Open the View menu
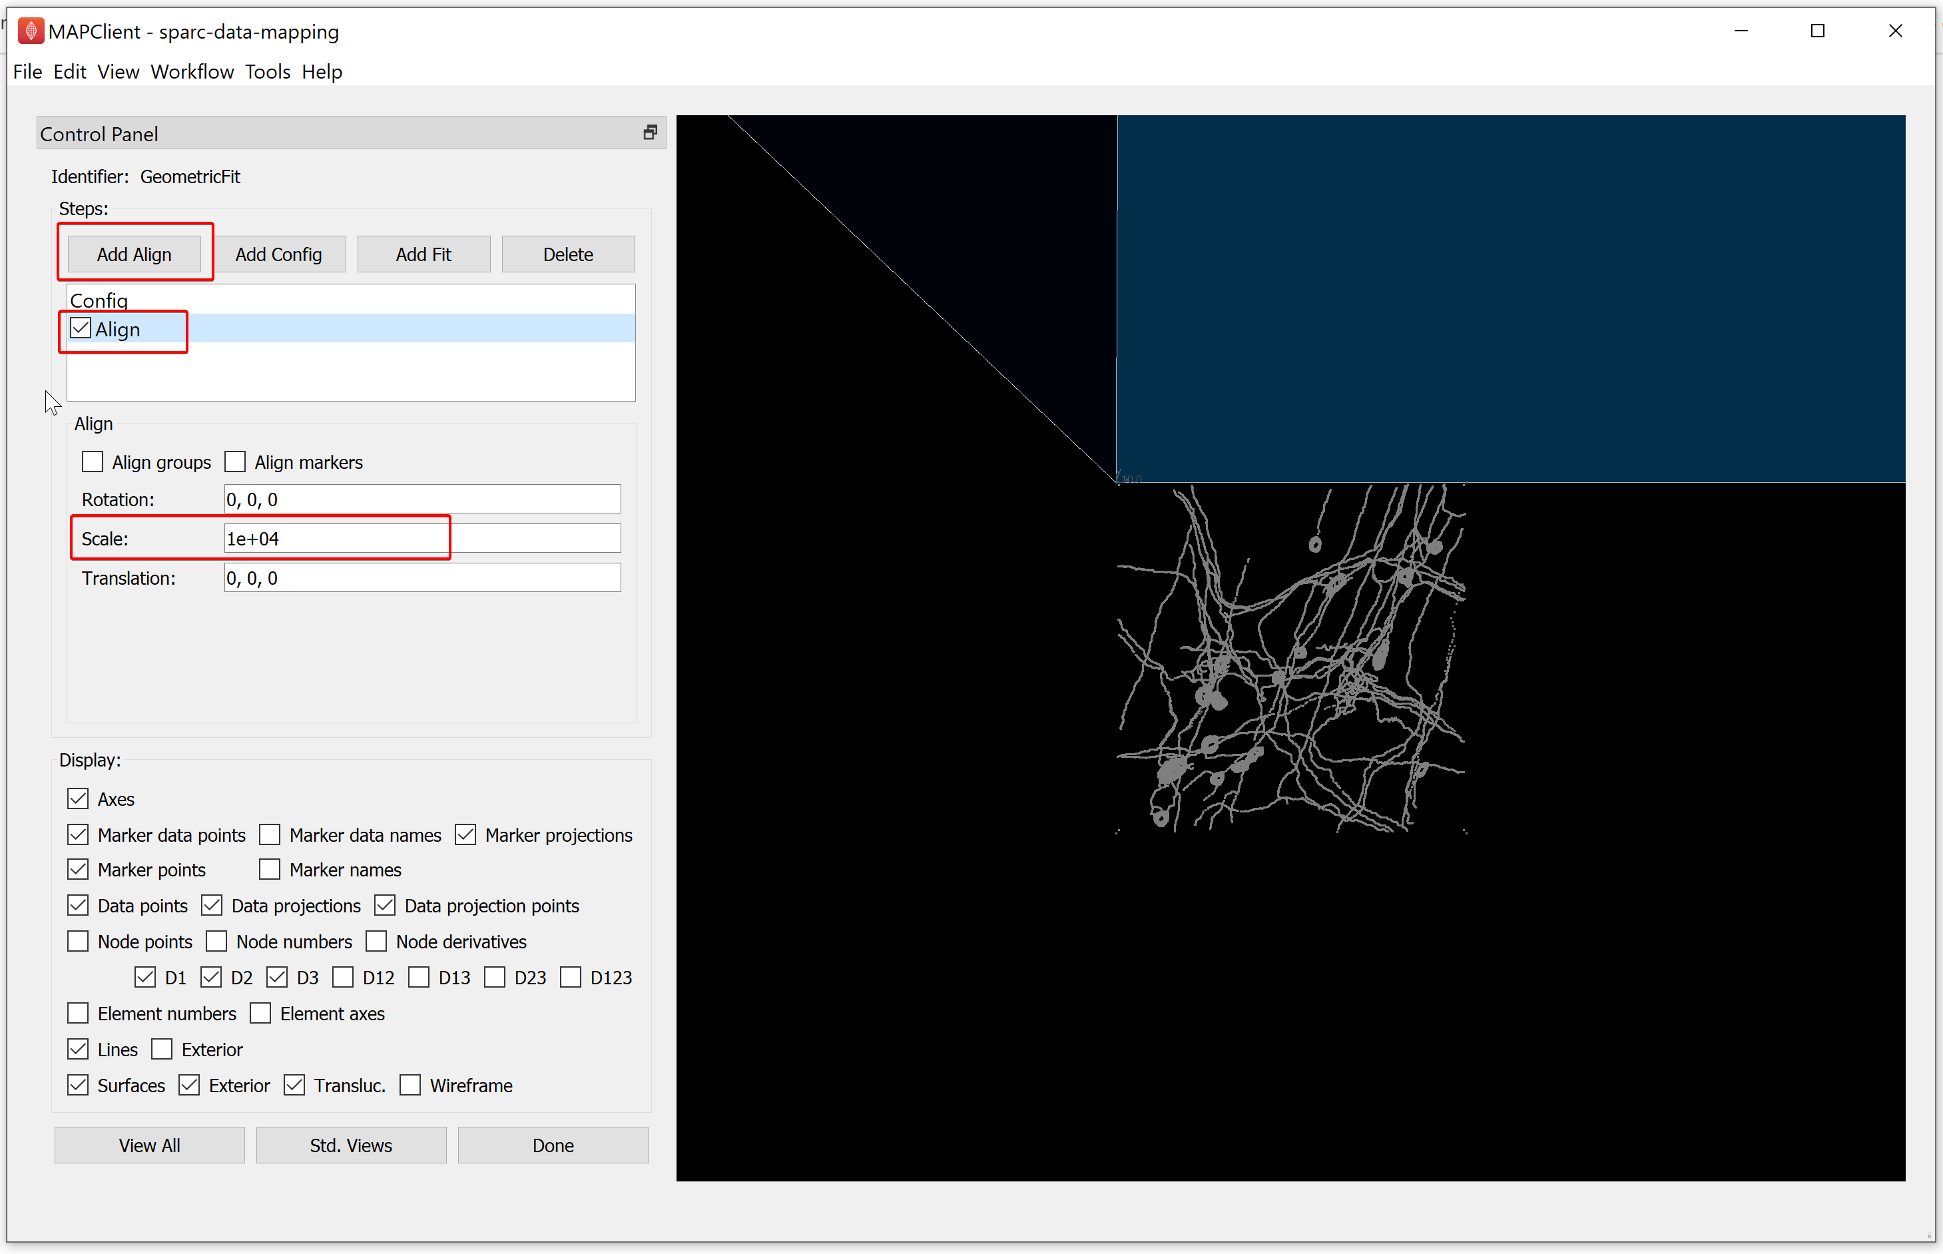Image resolution: width=1943 pixels, height=1254 pixels. coord(118,72)
